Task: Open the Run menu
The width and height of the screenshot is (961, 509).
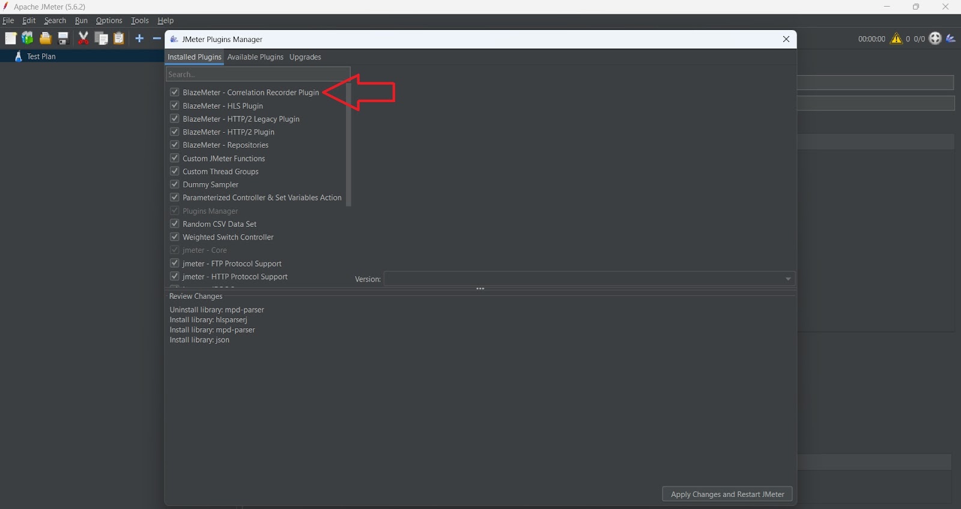Action: (x=81, y=20)
